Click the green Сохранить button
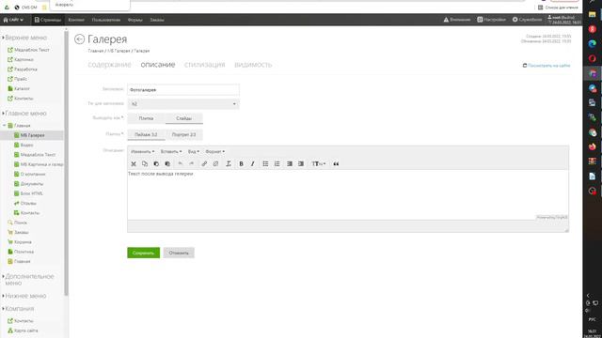Viewport: 602px width, 338px height. point(143,253)
